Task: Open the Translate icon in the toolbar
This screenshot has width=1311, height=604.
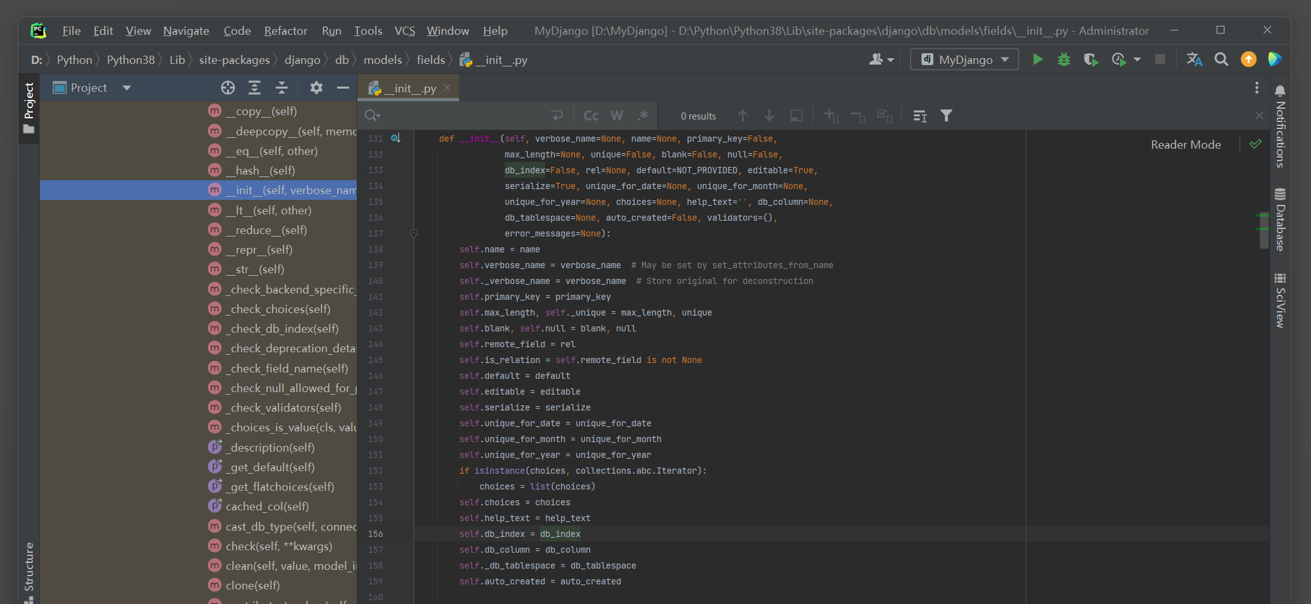Action: [x=1194, y=59]
